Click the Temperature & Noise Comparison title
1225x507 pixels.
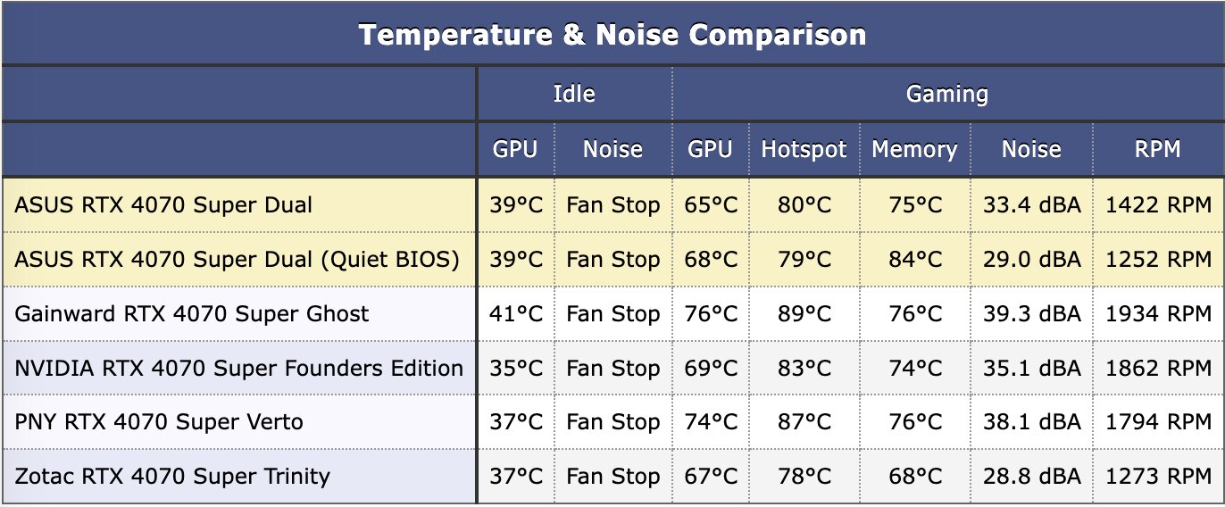point(612,35)
